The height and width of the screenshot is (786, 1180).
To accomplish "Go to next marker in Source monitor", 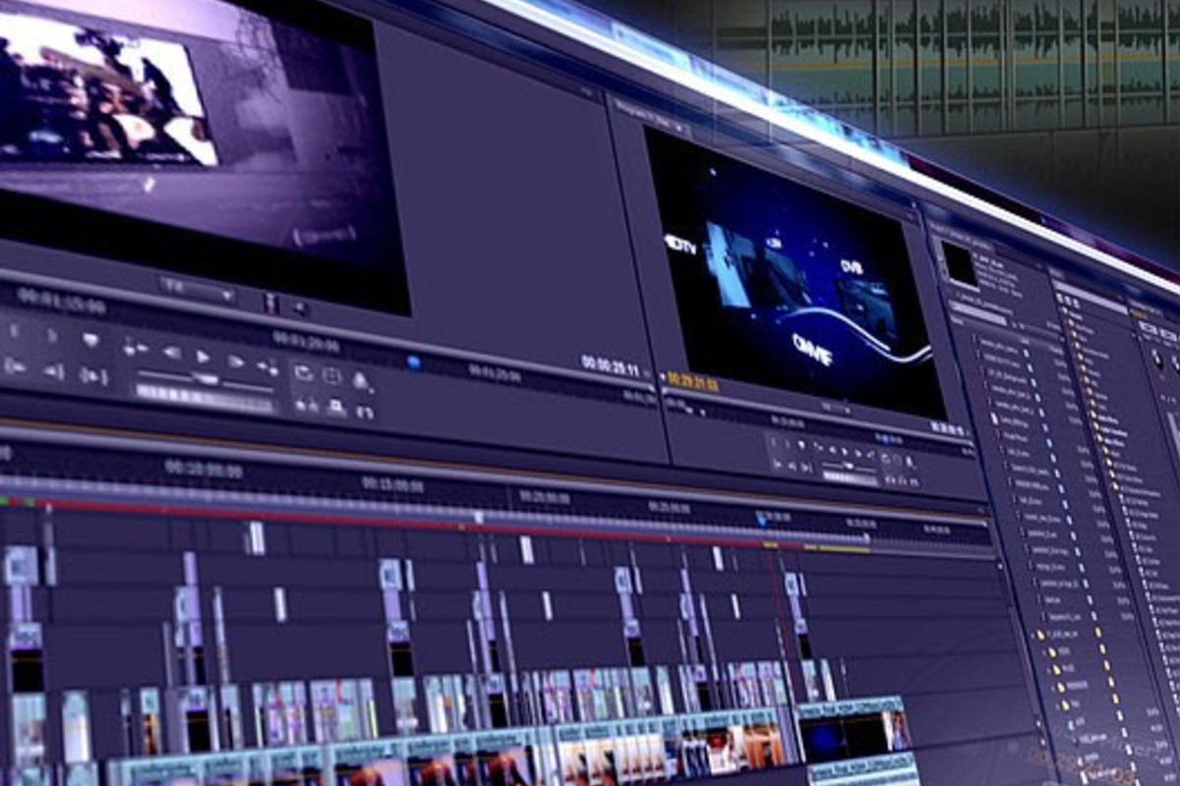I will tap(266, 365).
